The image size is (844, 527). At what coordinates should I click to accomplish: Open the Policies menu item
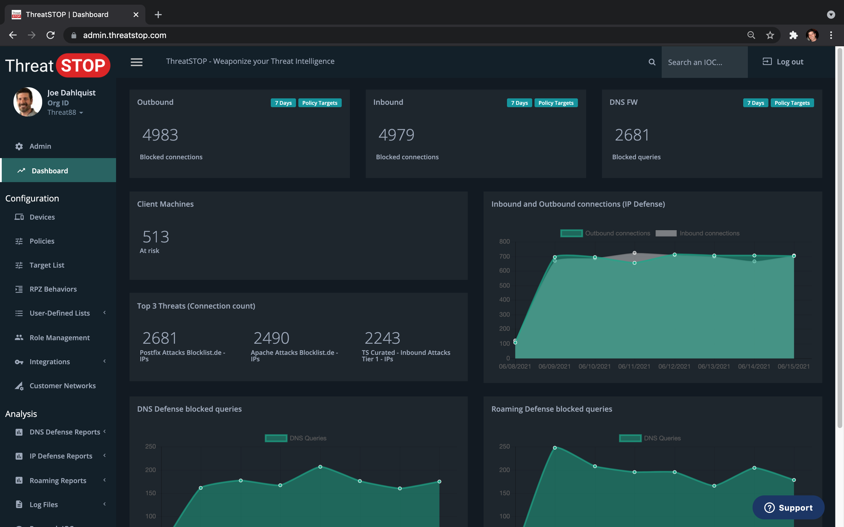[42, 241]
